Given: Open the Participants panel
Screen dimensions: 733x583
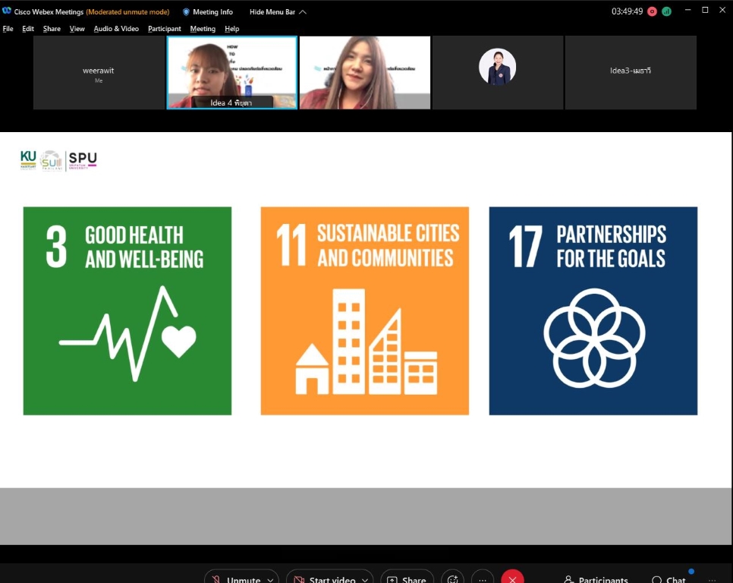Looking at the screenshot, I should coord(596,579).
